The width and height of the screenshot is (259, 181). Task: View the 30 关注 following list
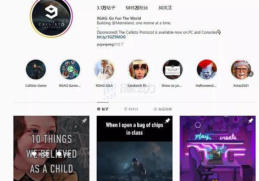coord(165,8)
